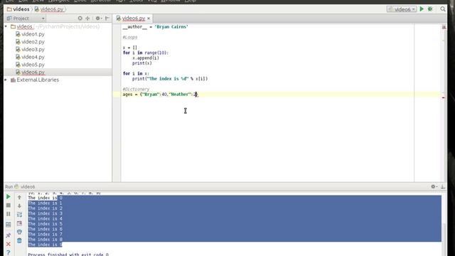Click the 'for i in x:' line

coord(136,74)
